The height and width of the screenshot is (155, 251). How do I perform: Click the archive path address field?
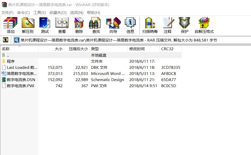click(132, 40)
